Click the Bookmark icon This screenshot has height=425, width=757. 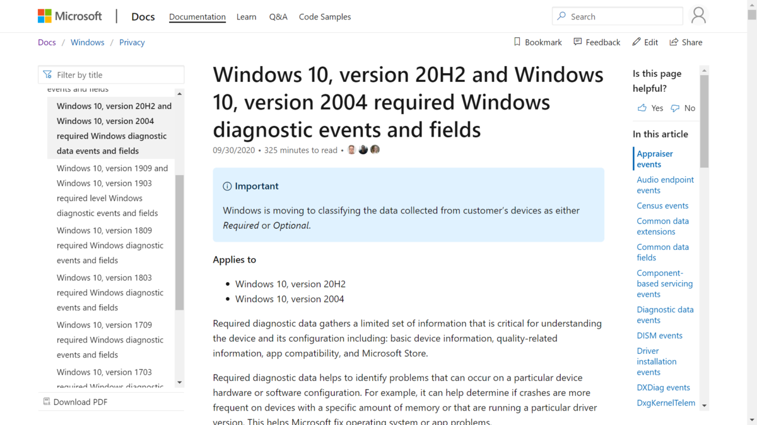tap(517, 42)
